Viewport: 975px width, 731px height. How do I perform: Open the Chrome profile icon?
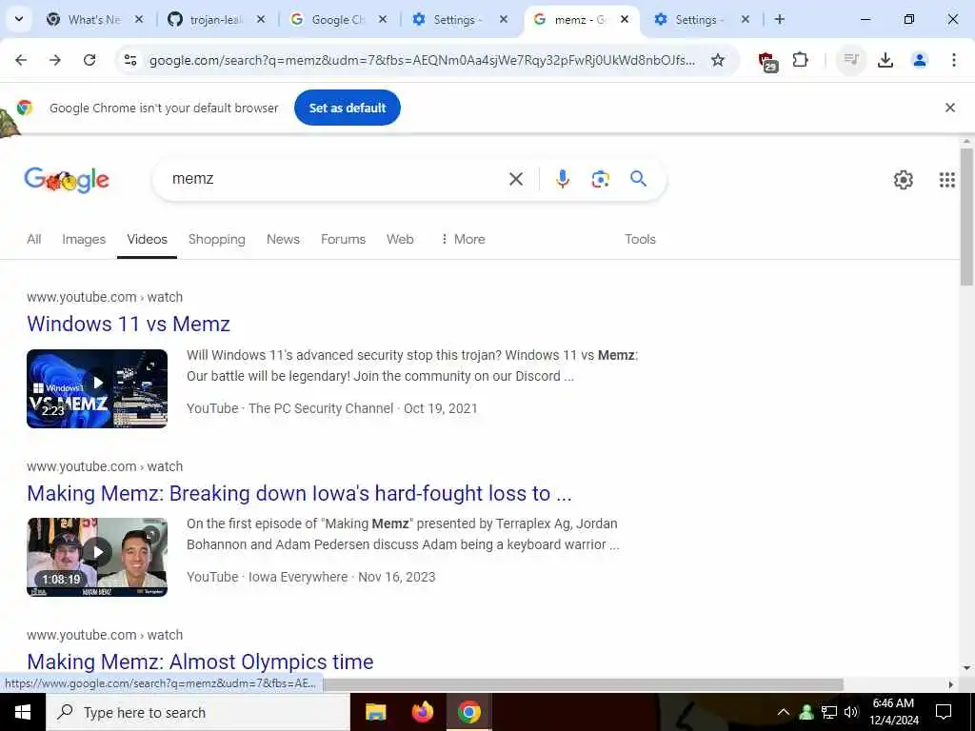pyautogui.click(x=919, y=60)
